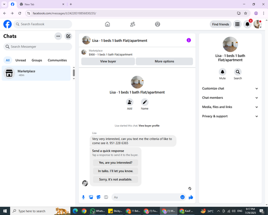
Task: Reload the page in browser
Action: click(20, 13)
